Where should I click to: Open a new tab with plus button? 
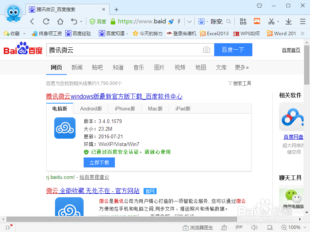click(116, 10)
